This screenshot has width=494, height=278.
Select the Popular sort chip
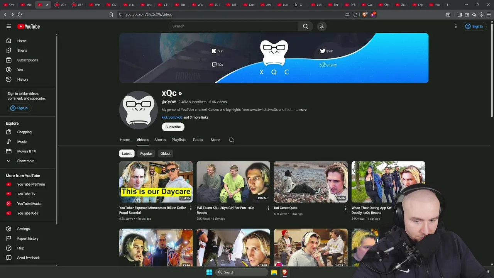pos(146,154)
